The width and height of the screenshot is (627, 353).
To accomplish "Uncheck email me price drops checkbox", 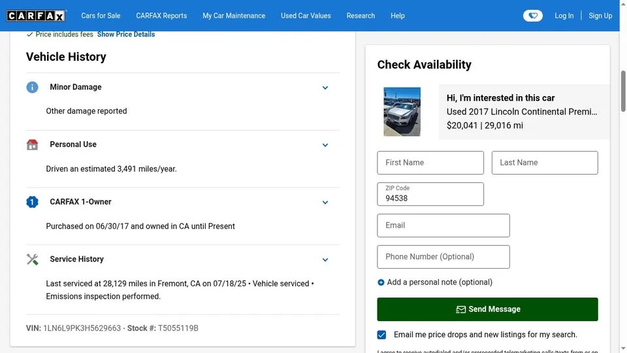I will (x=381, y=335).
